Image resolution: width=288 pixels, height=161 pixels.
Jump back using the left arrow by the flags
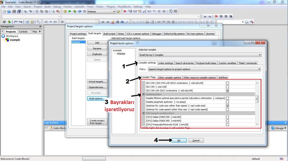(205, 16)
